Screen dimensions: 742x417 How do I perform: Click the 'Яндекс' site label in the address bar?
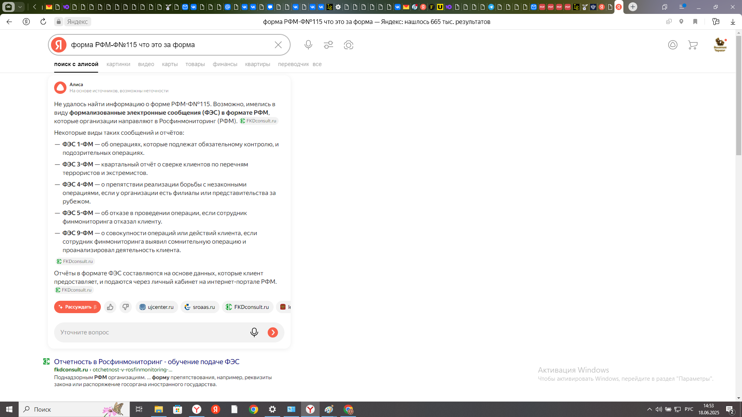point(77,22)
